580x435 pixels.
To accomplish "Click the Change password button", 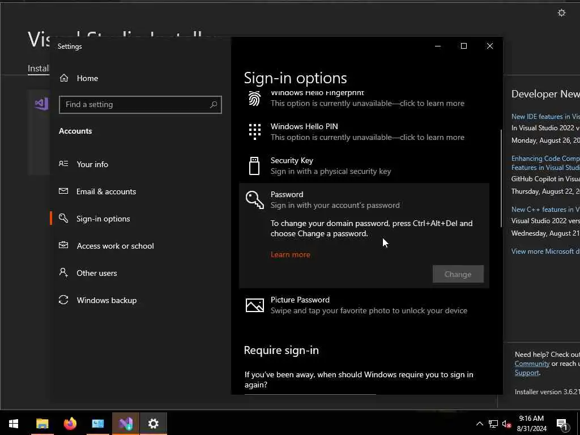I will [x=458, y=274].
